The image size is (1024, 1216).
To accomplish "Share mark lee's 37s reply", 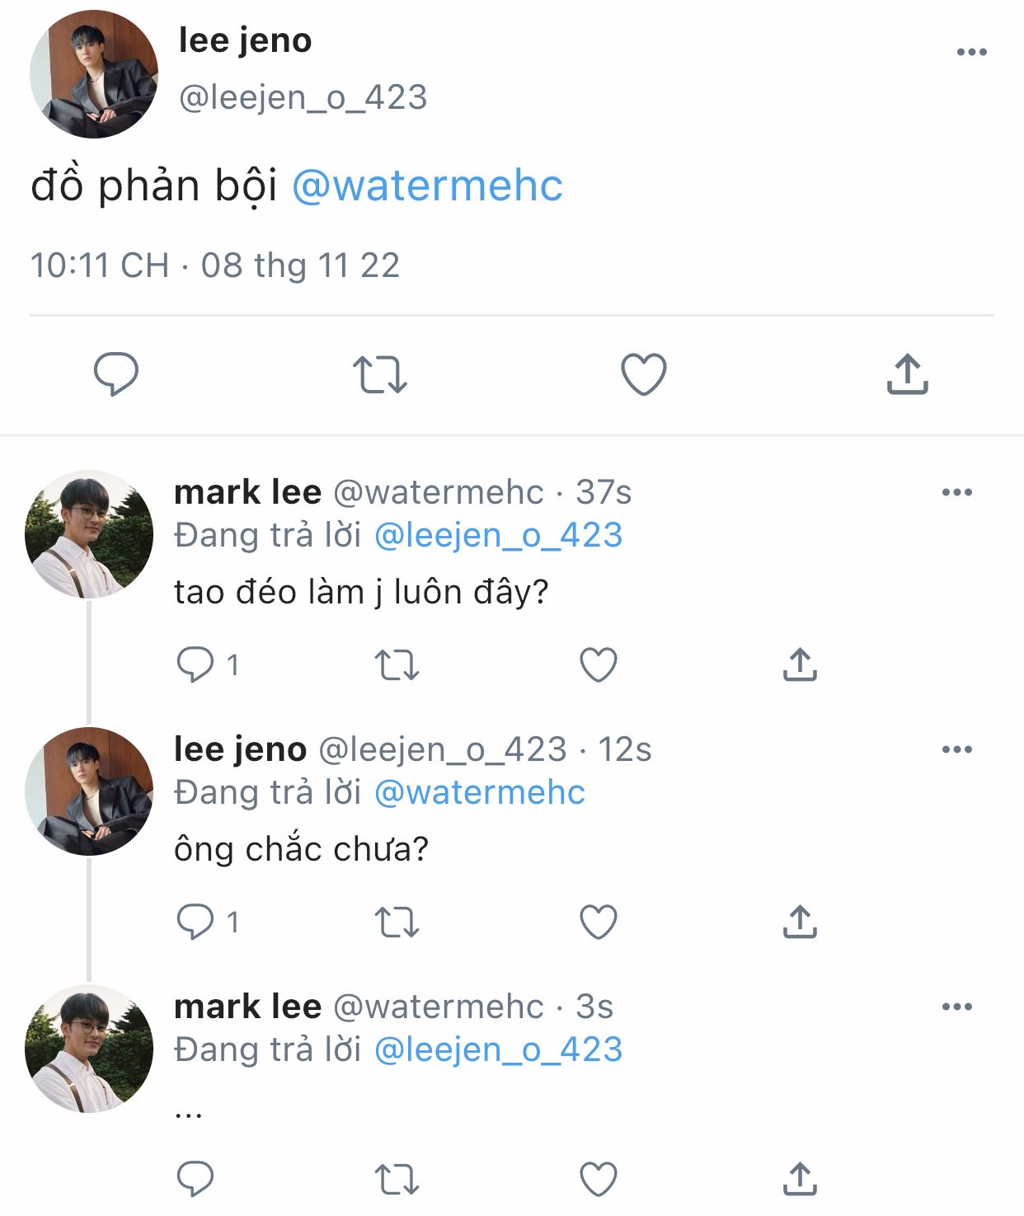I will (x=799, y=664).
